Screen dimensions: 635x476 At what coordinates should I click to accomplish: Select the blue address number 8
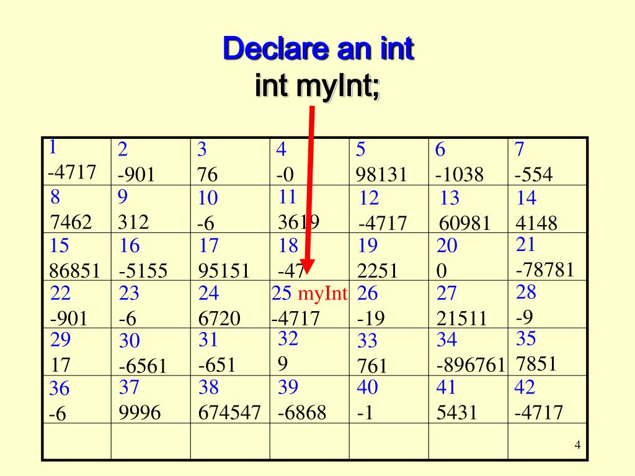(55, 197)
